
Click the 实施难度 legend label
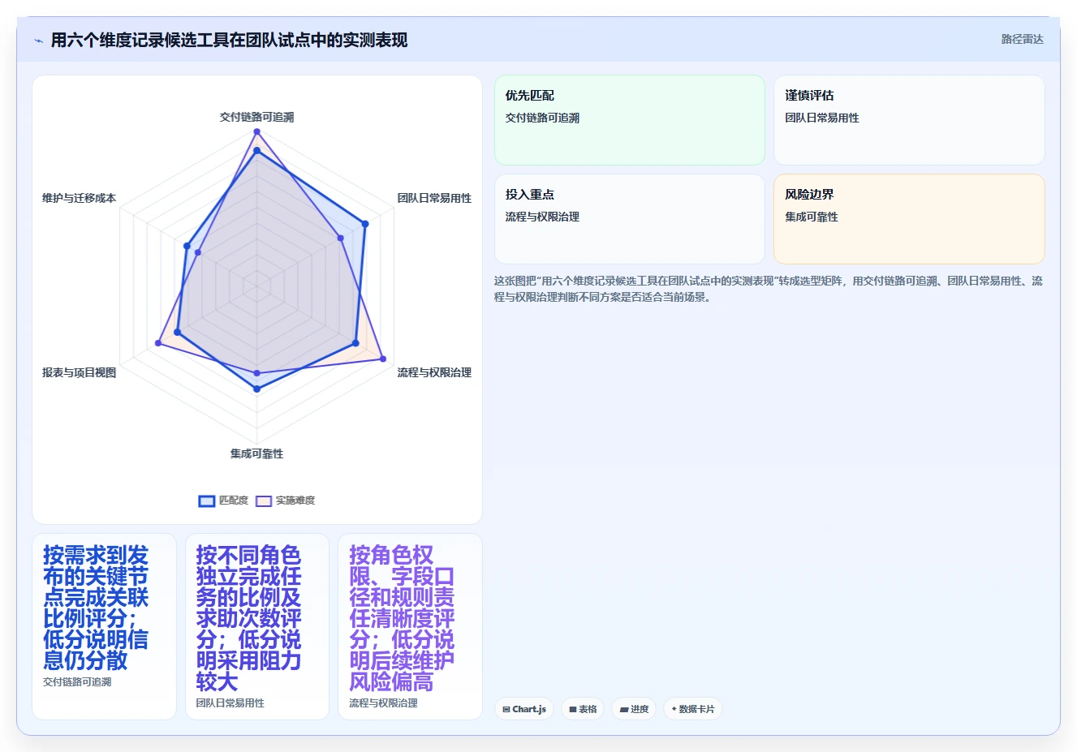(x=295, y=501)
